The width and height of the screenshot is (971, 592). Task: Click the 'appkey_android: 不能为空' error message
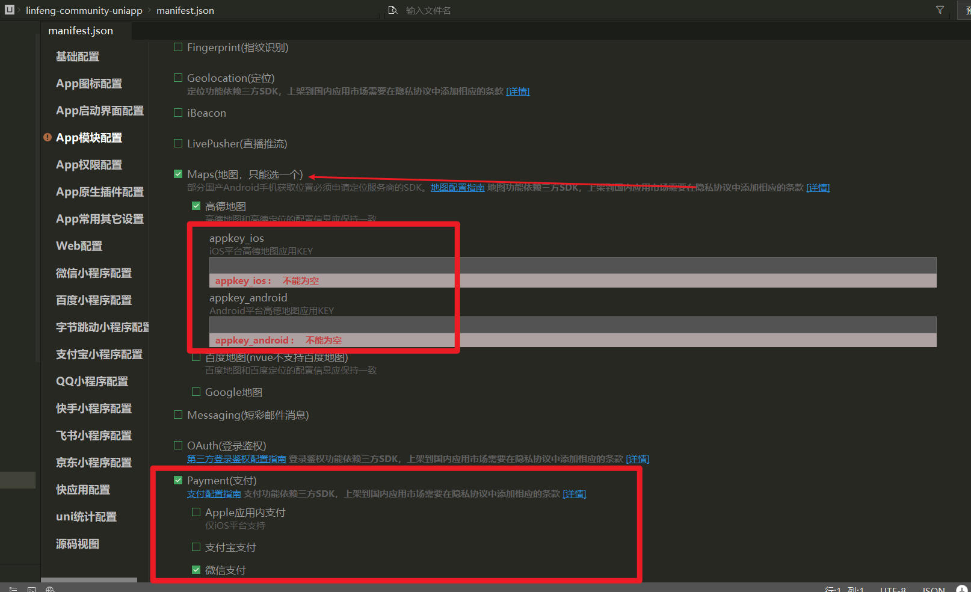tap(279, 341)
